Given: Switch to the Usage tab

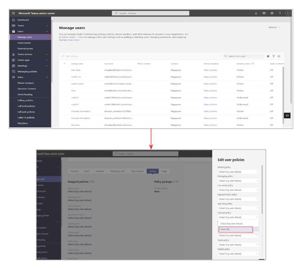Looking at the screenshot, I should pyautogui.click(x=164, y=171).
